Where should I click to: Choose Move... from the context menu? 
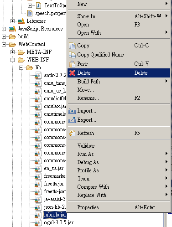[119, 90]
